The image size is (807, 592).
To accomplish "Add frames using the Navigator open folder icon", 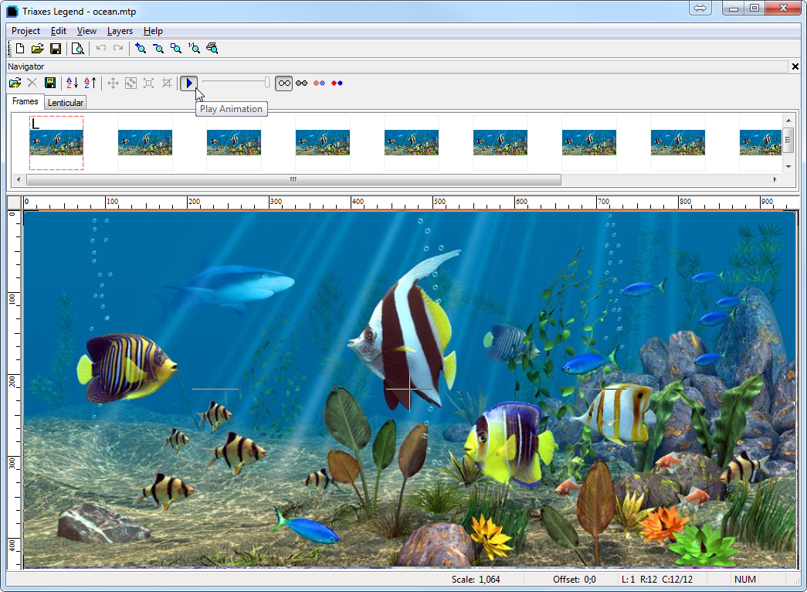I will 15,83.
